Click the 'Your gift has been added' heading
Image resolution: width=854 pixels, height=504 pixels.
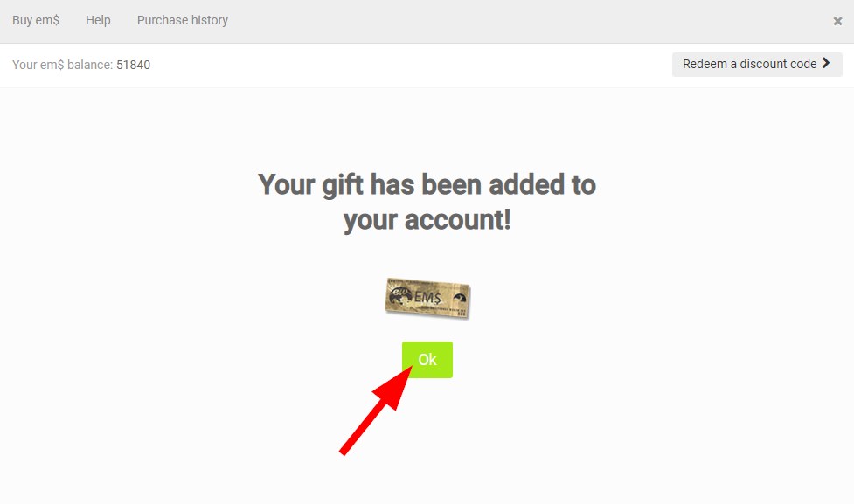tap(427, 184)
